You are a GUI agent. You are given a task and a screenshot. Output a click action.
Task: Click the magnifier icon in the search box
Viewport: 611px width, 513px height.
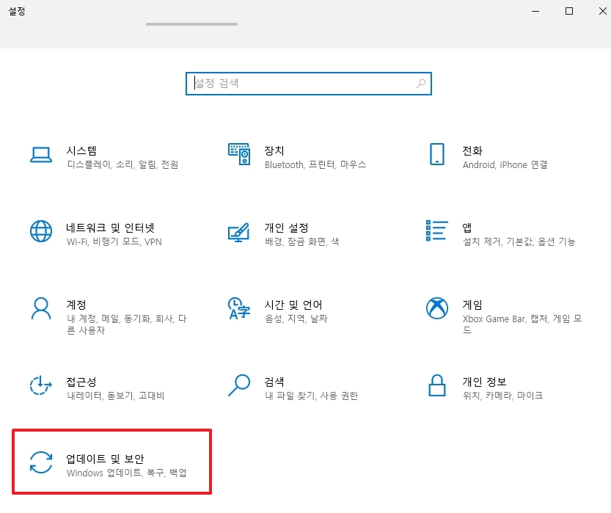click(x=420, y=84)
